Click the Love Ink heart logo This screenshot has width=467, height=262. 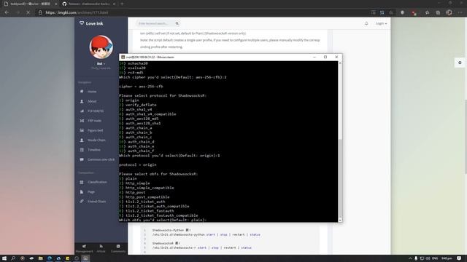click(x=91, y=23)
